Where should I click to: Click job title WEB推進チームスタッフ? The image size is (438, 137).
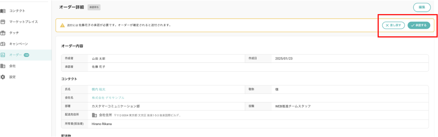[293, 106]
